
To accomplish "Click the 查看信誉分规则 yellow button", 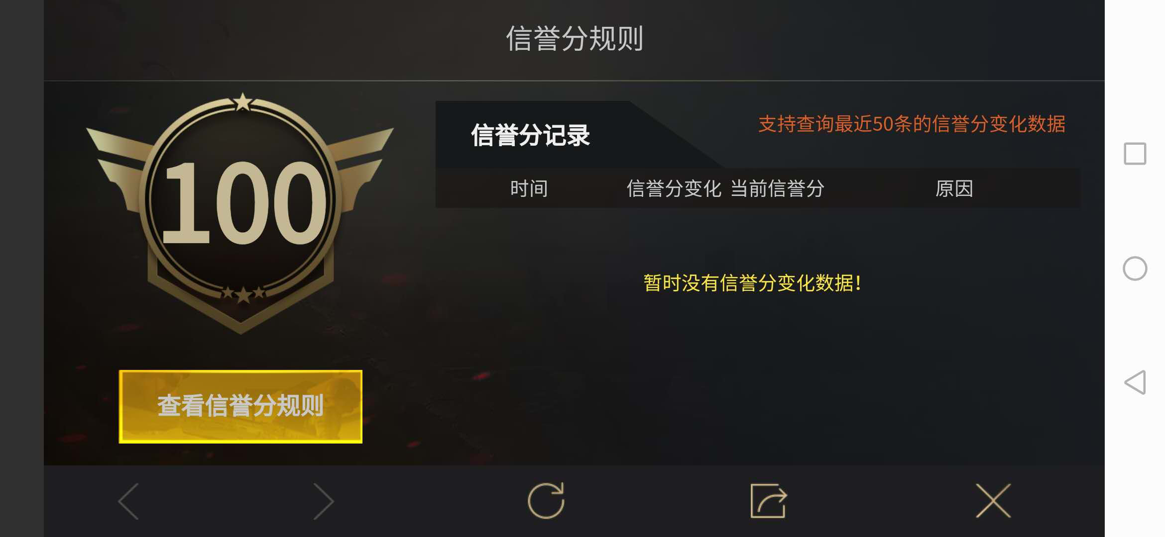I will 240,407.
